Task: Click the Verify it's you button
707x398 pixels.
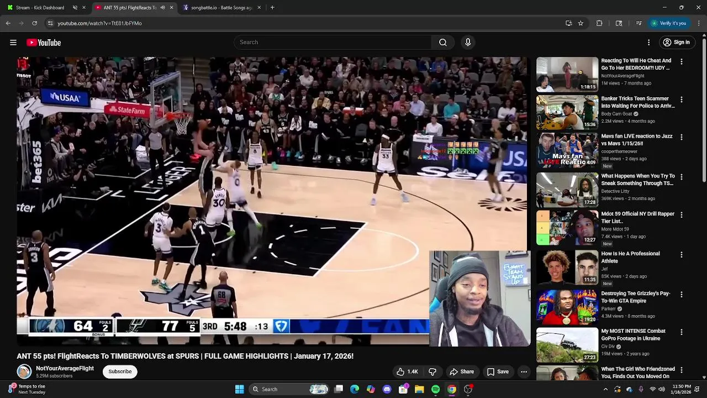Action: [x=668, y=23]
